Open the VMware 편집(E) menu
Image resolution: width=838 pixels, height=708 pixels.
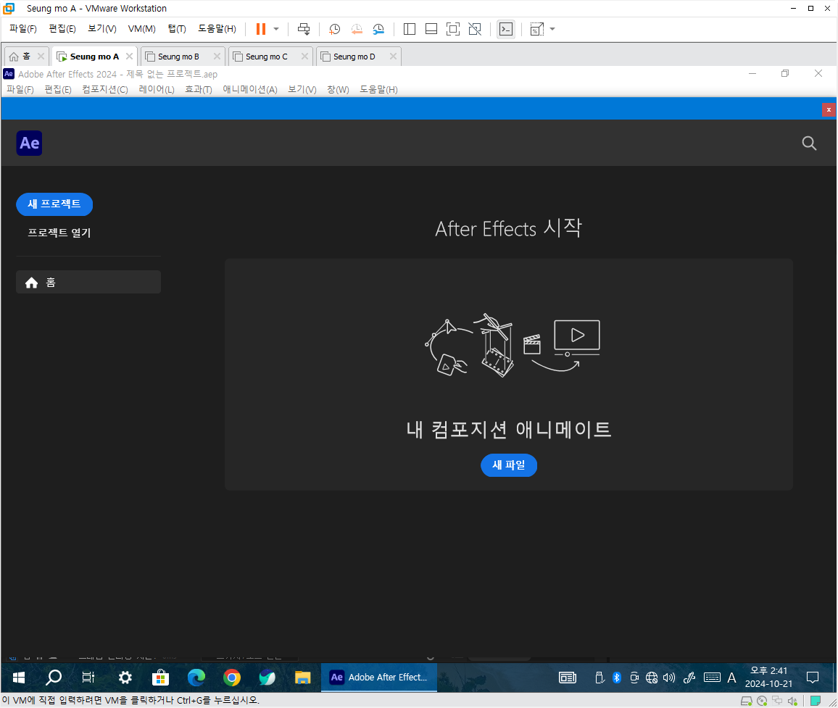click(62, 29)
